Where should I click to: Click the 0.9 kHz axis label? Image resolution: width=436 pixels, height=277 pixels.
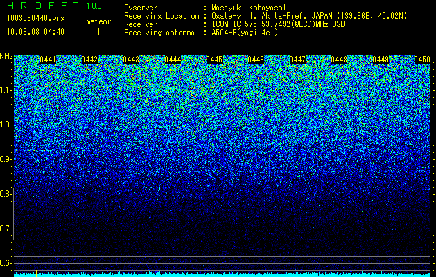point(6,159)
